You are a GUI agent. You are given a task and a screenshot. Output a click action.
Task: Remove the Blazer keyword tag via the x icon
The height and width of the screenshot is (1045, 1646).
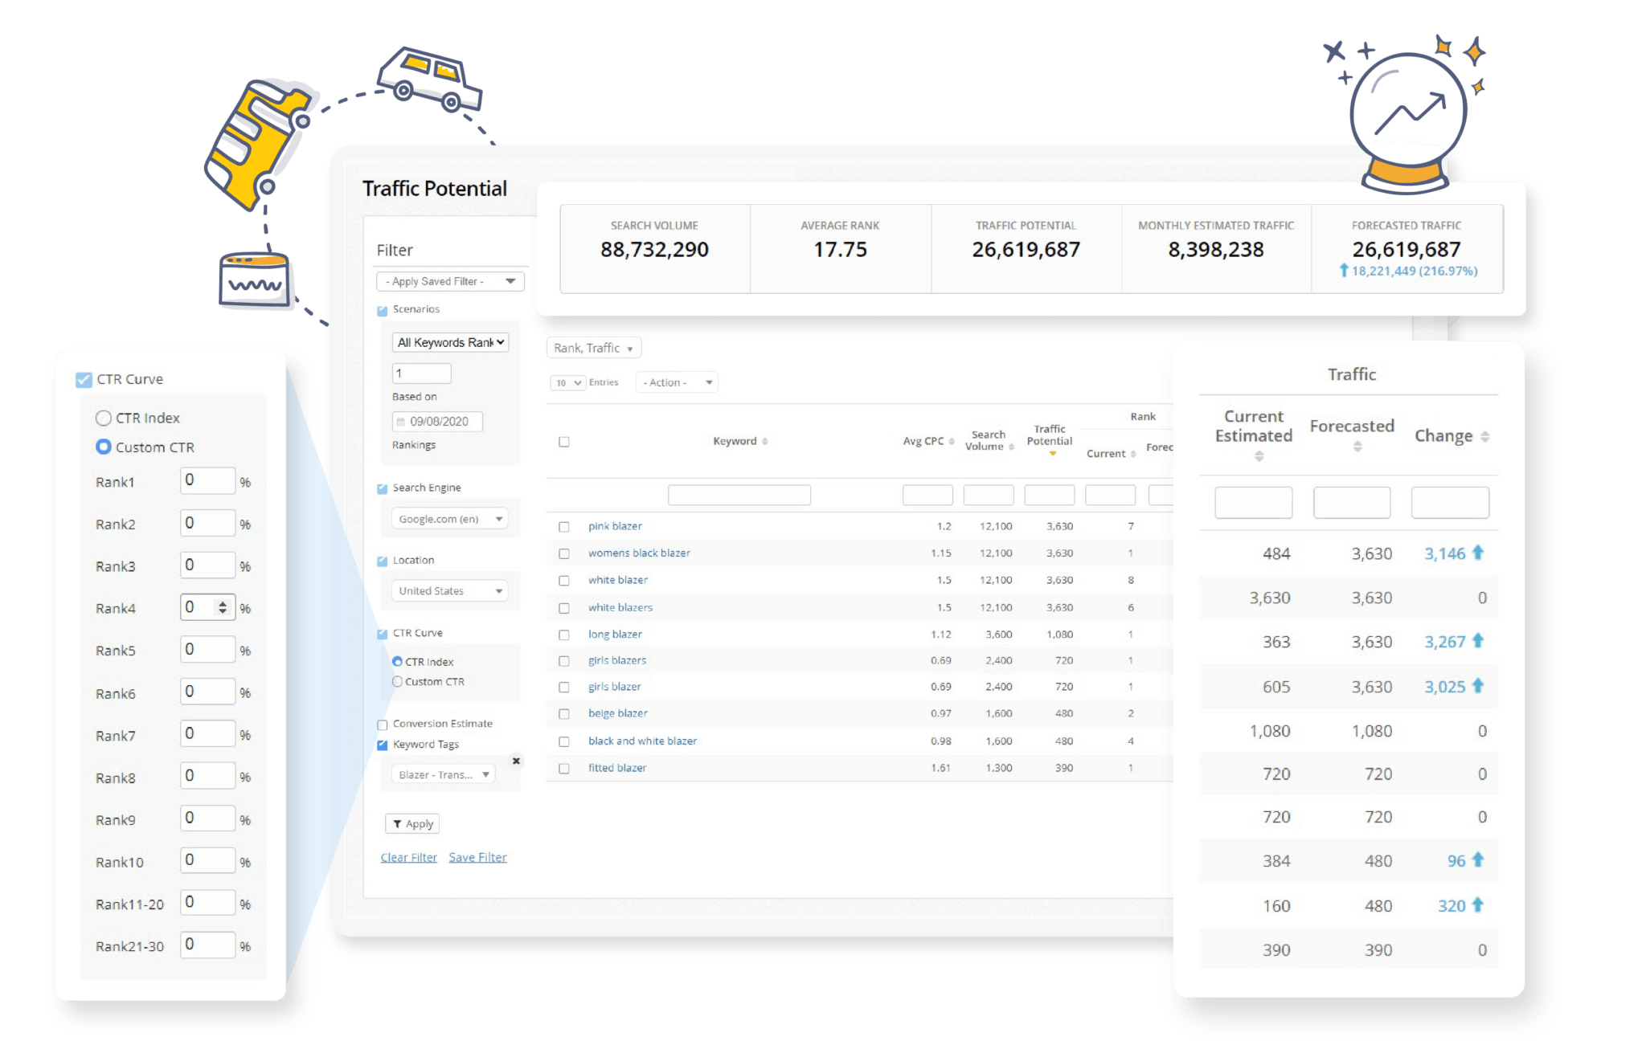[517, 761]
